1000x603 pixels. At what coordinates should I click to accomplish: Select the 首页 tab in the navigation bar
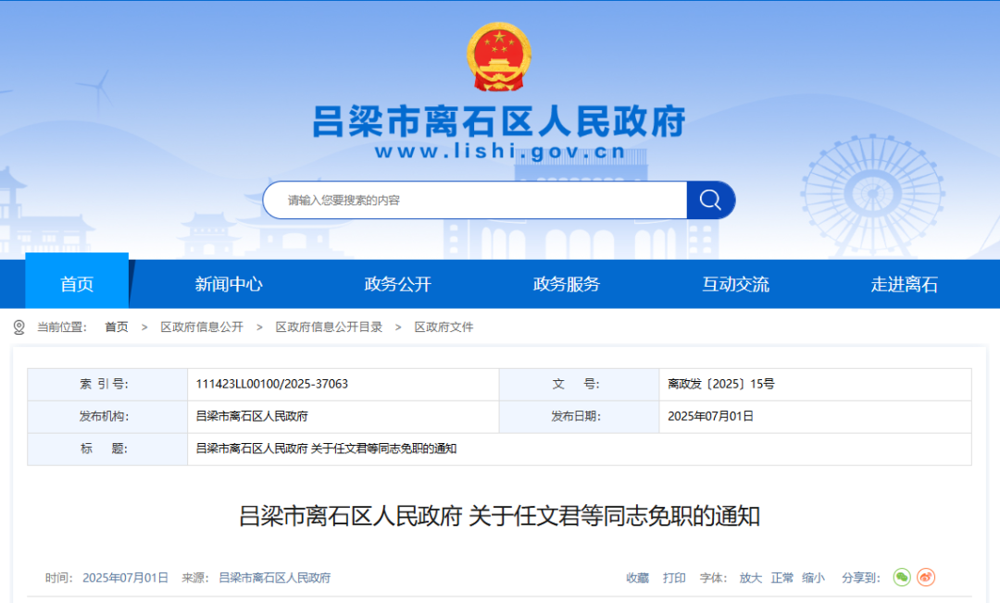tap(76, 284)
